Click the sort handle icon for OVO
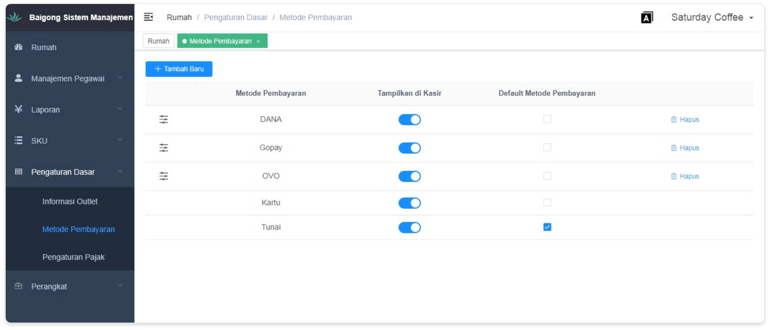The width and height of the screenshot is (770, 330). tap(164, 176)
